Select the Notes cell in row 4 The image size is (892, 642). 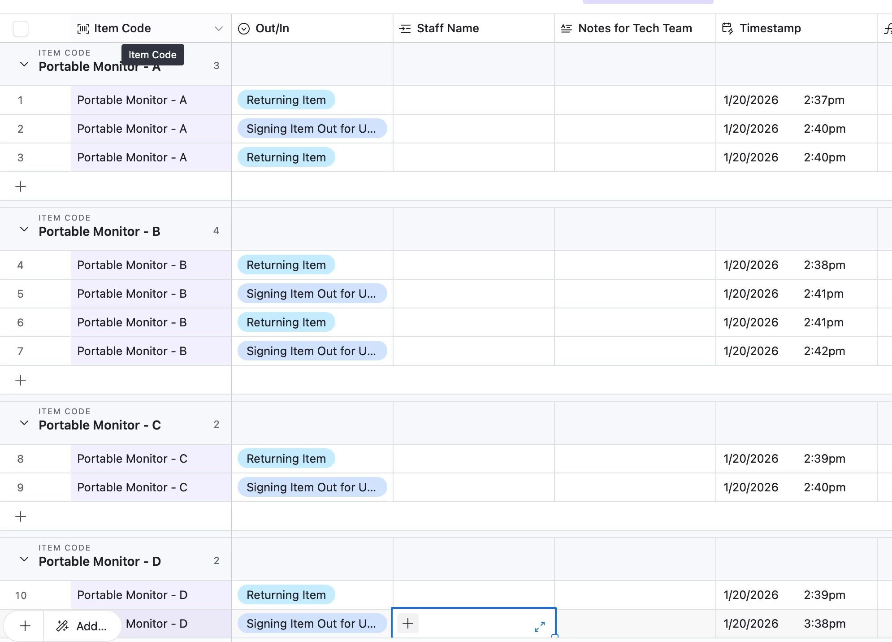[x=635, y=265]
